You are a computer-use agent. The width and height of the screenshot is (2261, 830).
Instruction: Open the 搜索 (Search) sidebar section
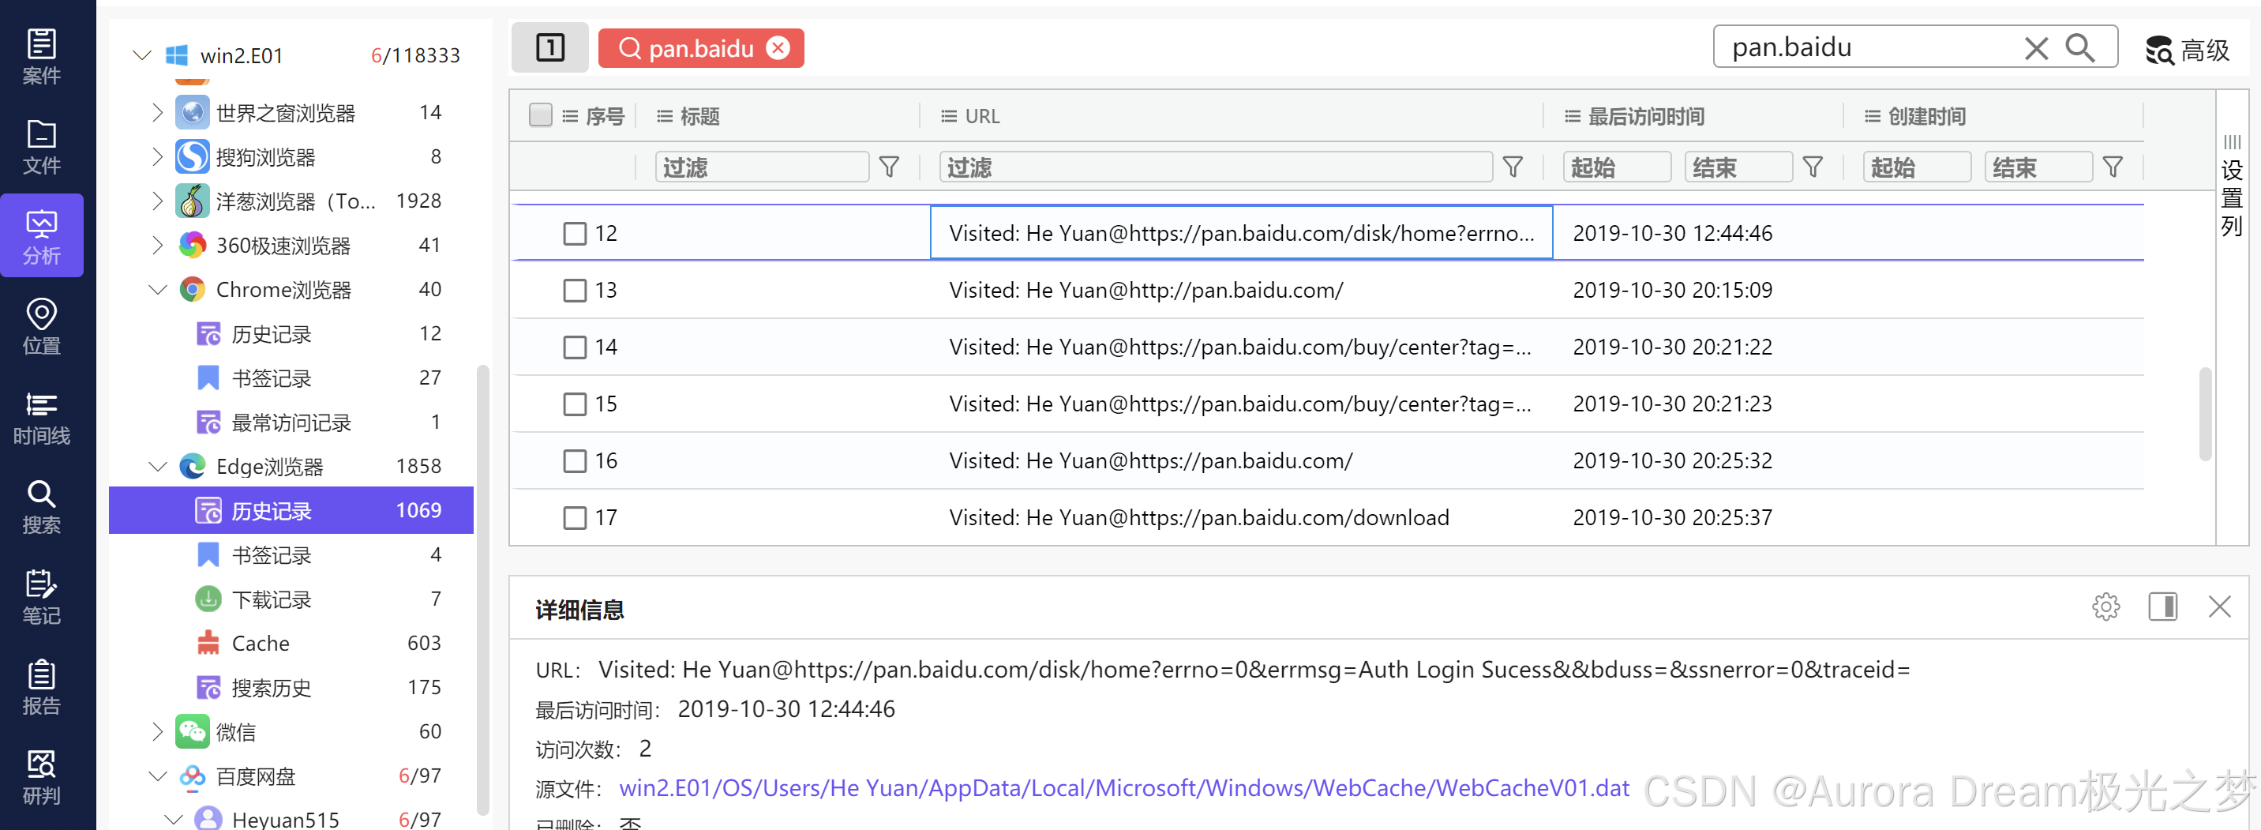(x=41, y=507)
